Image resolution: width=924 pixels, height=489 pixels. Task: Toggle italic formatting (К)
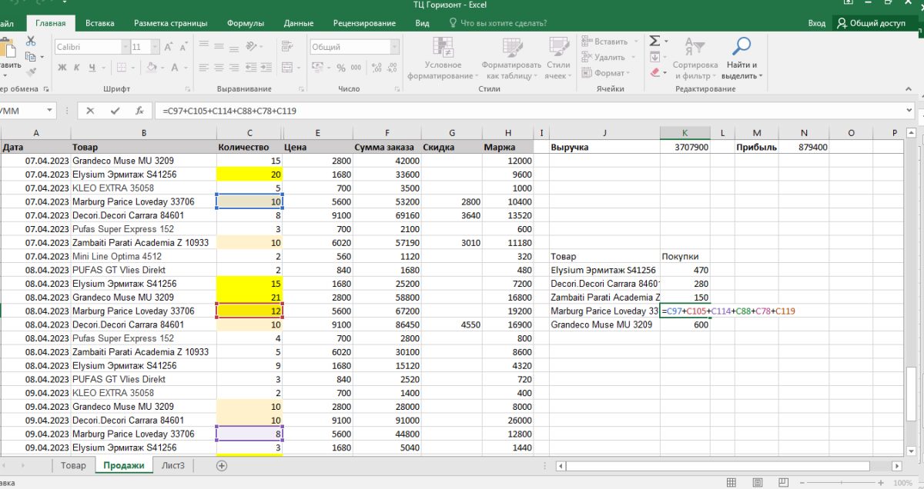point(76,68)
